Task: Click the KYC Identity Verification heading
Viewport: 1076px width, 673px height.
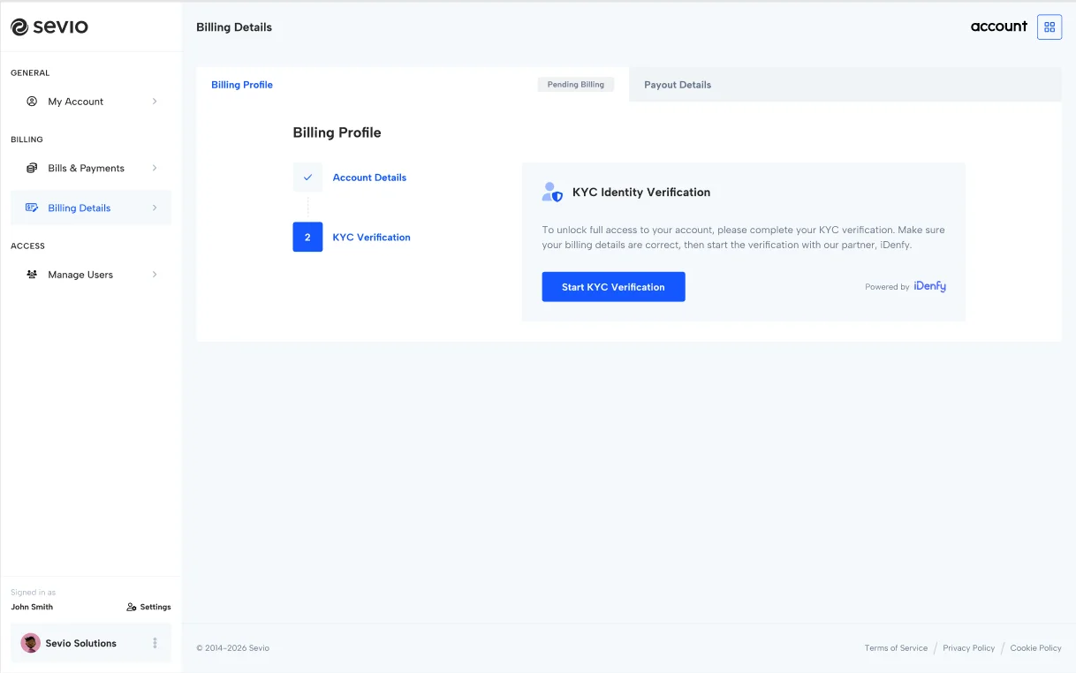Action: point(641,192)
